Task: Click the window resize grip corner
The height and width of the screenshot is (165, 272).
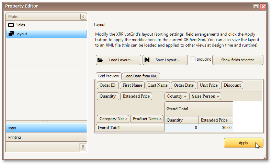Action: coord(264,157)
